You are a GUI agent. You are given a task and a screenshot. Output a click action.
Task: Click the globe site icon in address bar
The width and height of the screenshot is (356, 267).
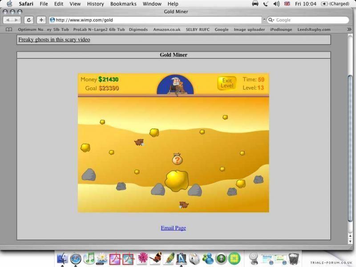click(53, 20)
